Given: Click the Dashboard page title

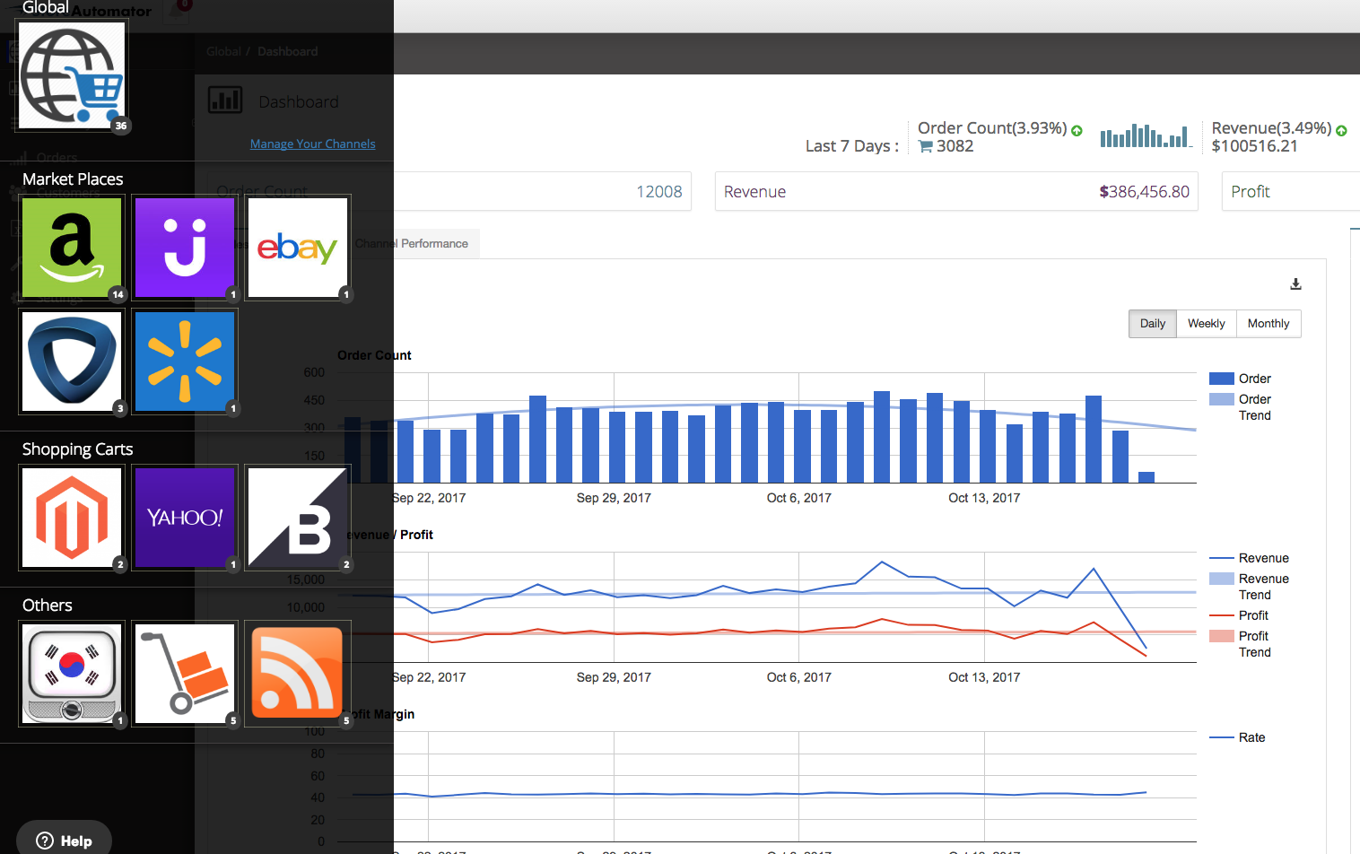Looking at the screenshot, I should pos(299,102).
